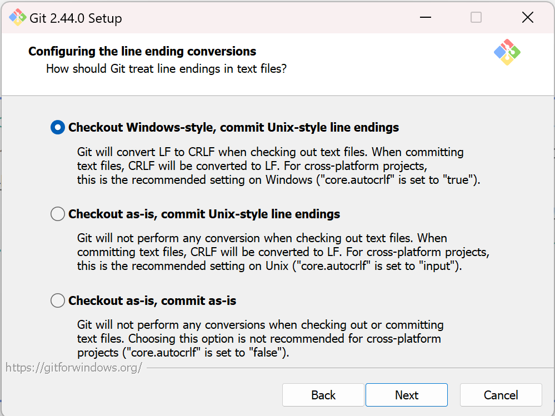Click the "Checkout as-is, commit as-is" label text
Image resolution: width=555 pixels, height=416 pixels.
(x=152, y=300)
